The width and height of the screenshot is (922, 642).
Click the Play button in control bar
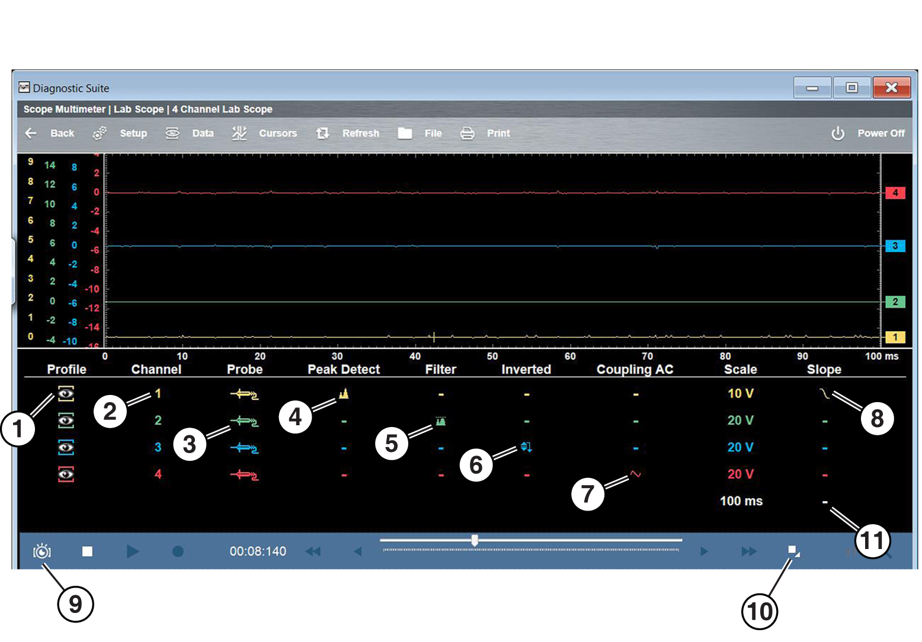(133, 551)
